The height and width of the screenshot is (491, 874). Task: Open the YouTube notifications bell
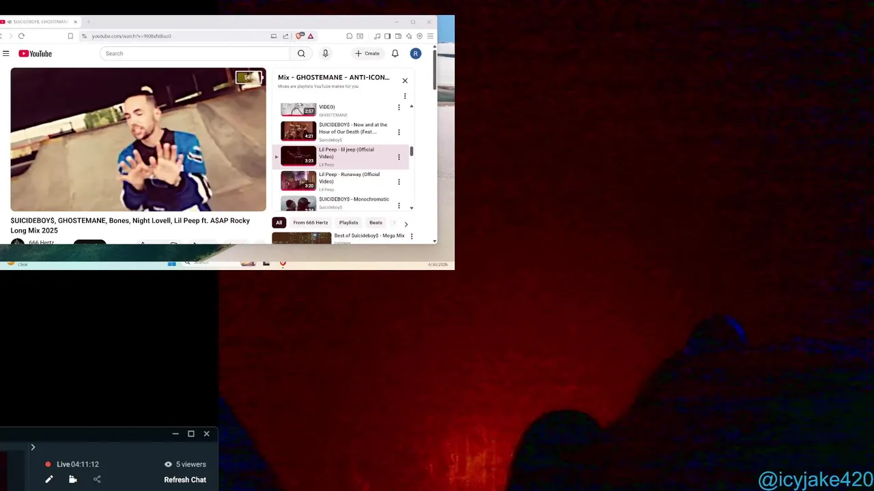pyautogui.click(x=395, y=53)
